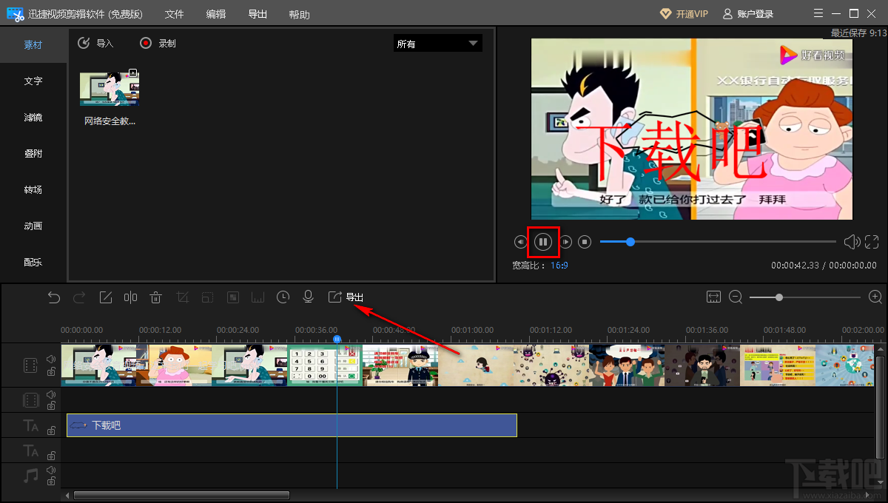Click the second video track film icon

point(30,400)
